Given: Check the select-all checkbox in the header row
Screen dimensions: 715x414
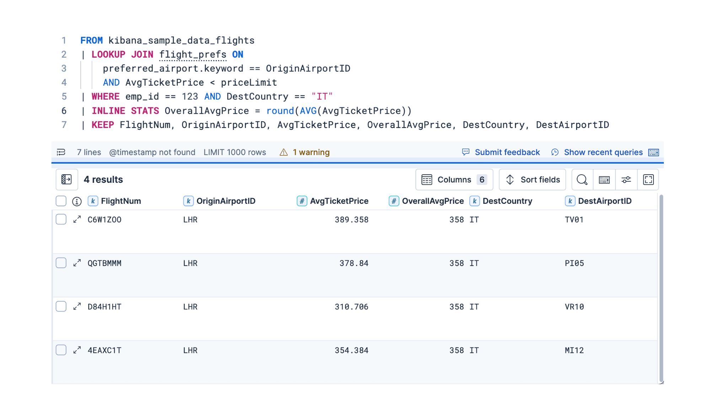Looking at the screenshot, I should 61,201.
